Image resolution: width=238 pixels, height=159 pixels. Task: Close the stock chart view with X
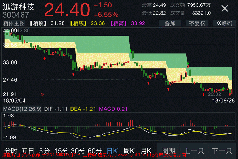tap(225, 9)
